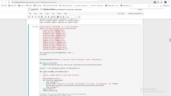The width and height of the screenshot is (171, 96).
Task: Open the Cell menu
Action: click(53, 14)
